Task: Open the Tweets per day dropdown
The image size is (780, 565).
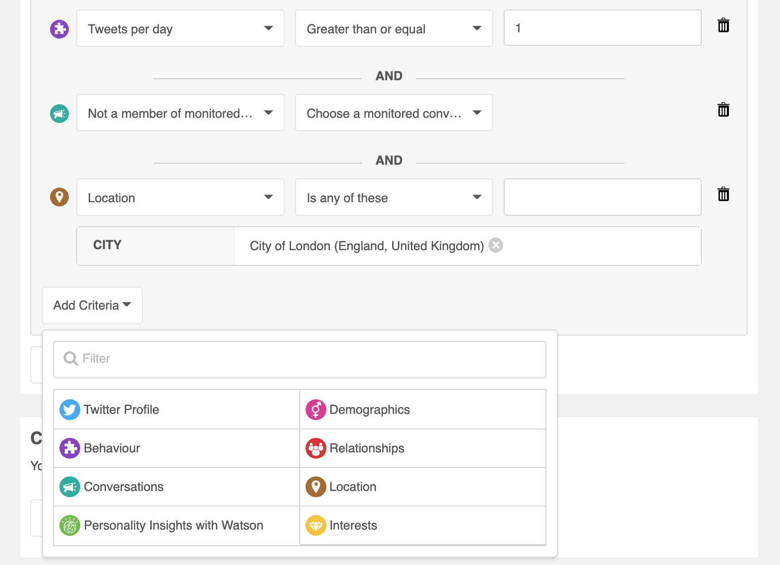Action: [x=180, y=29]
